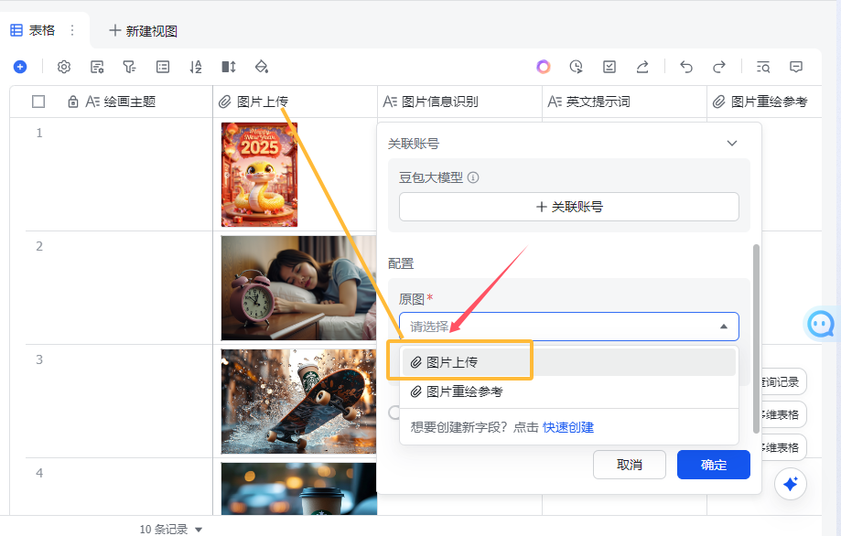Open the filter funnel icon
841x536 pixels.
pyautogui.click(x=129, y=67)
